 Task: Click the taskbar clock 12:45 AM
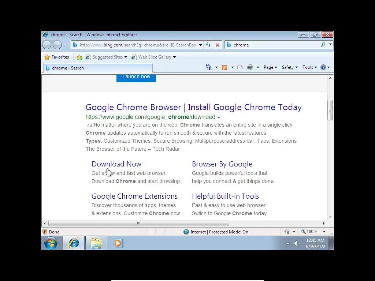(315, 243)
